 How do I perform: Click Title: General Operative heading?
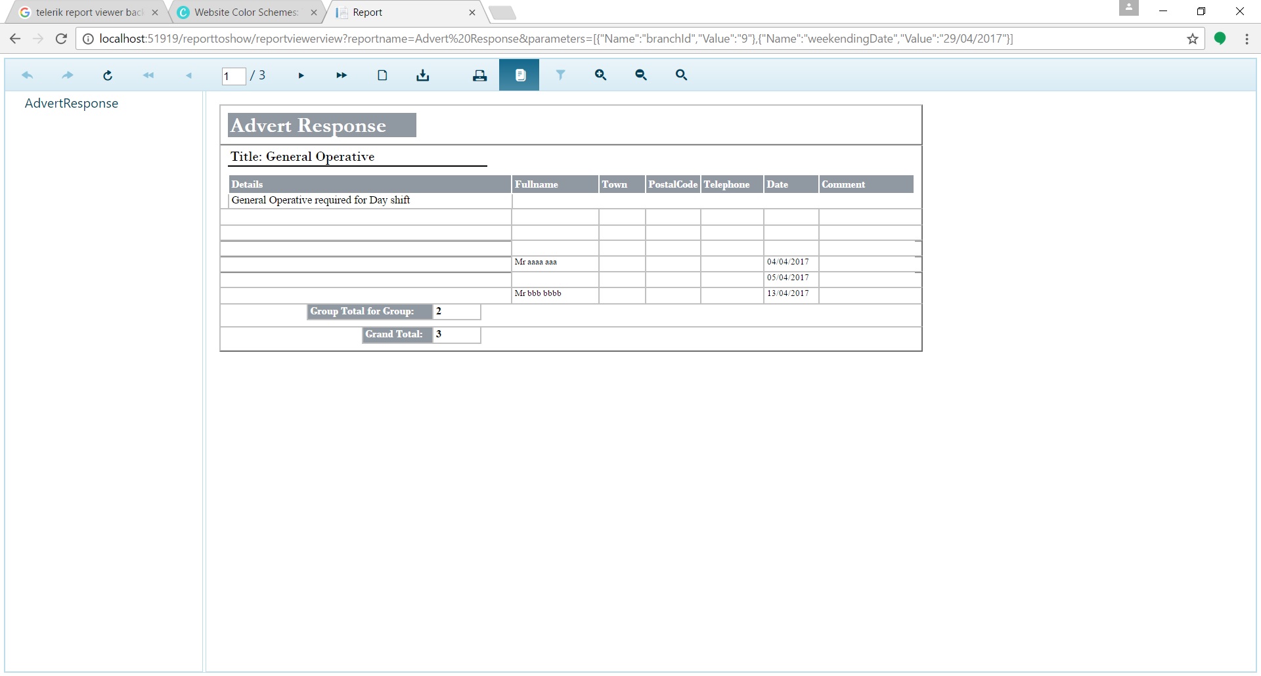302,156
